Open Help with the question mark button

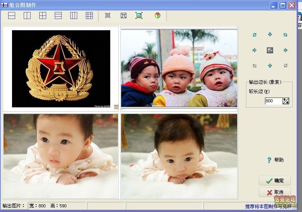pyautogui.click(x=275, y=160)
